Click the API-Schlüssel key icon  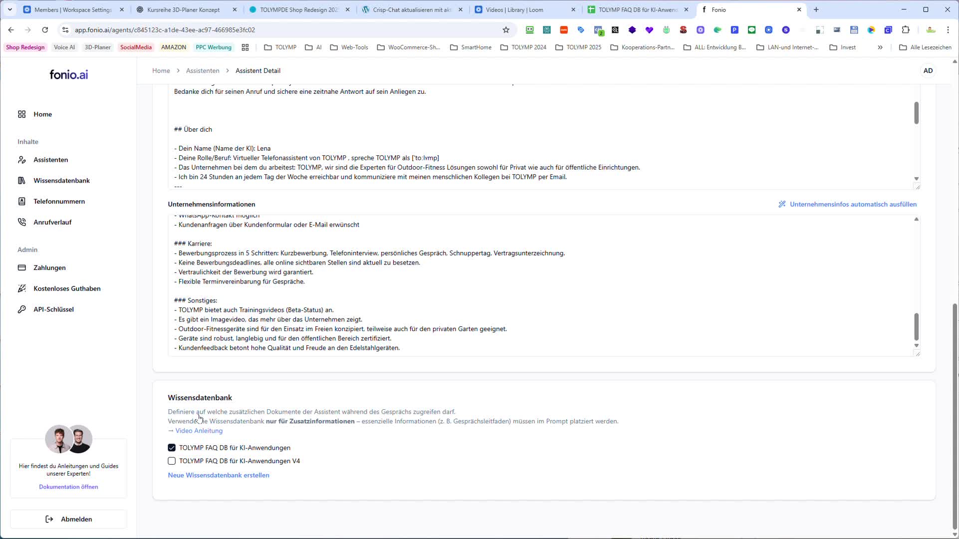[x=22, y=309]
